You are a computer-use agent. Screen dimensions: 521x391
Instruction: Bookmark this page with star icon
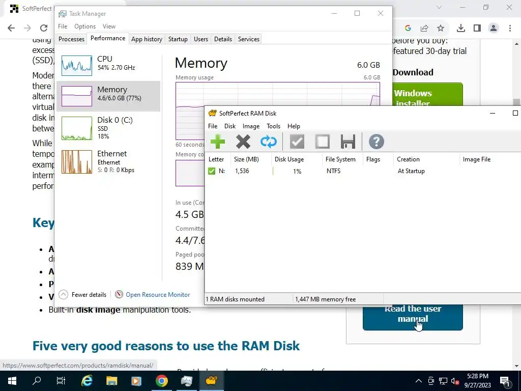[441, 29]
